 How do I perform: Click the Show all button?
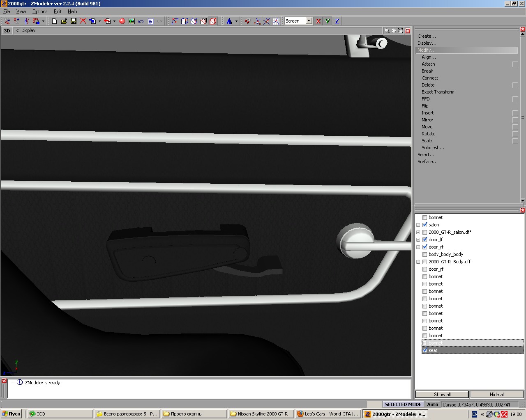(x=442, y=395)
